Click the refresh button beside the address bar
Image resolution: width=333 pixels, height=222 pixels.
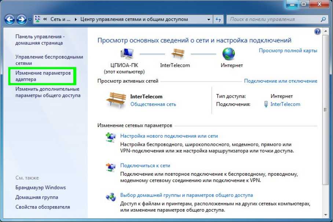[218, 19]
